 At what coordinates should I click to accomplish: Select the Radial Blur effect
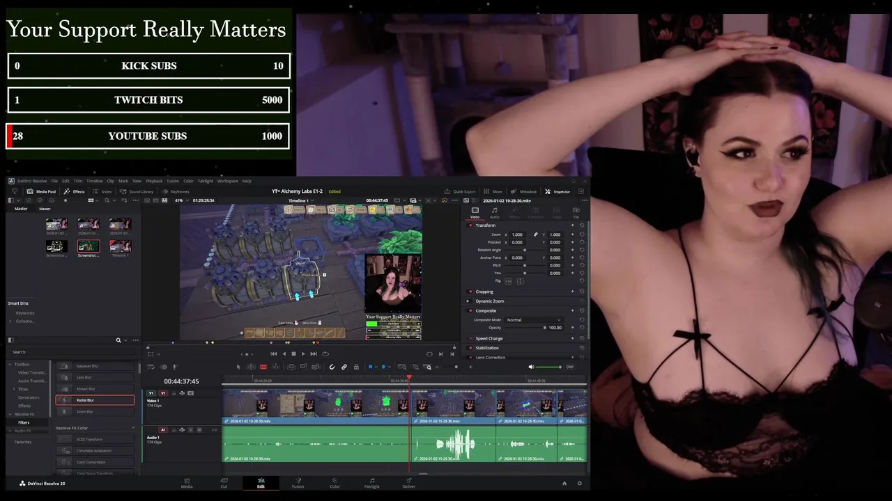pyautogui.click(x=95, y=400)
